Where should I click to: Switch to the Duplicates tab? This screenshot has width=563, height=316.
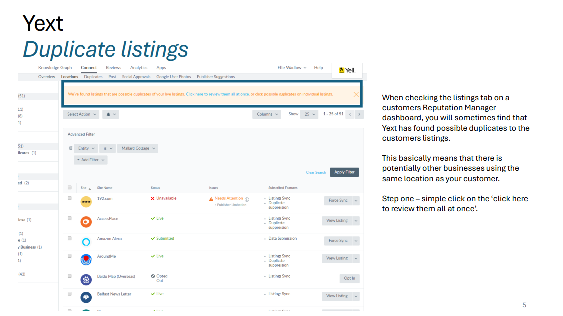tap(93, 77)
